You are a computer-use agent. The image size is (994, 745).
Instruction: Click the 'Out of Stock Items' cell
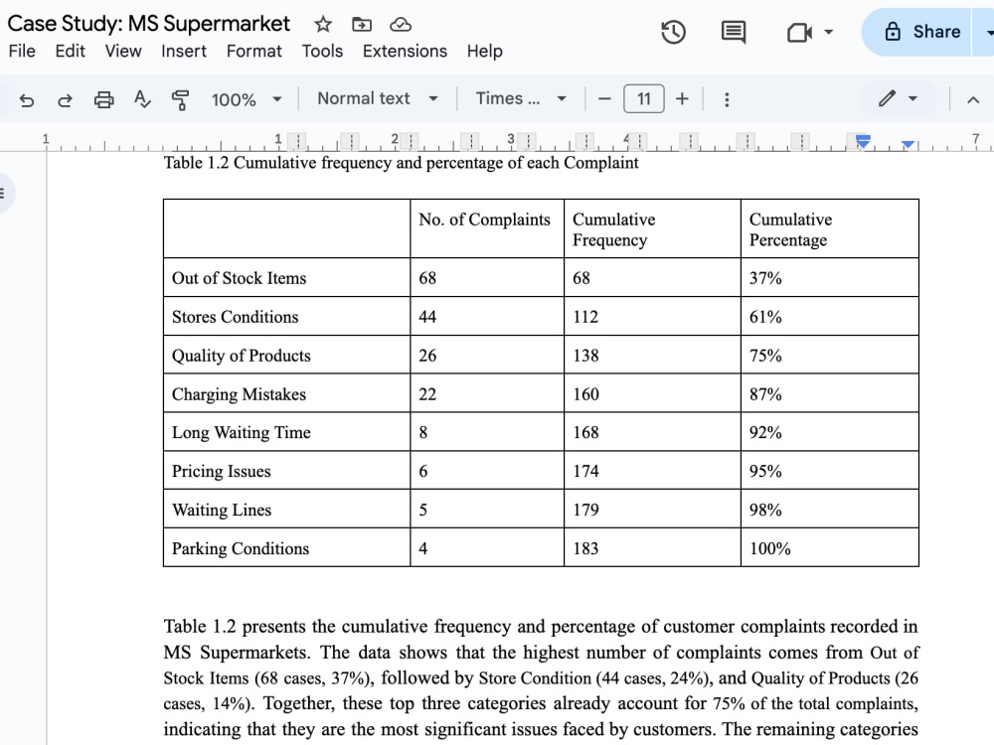click(x=286, y=277)
